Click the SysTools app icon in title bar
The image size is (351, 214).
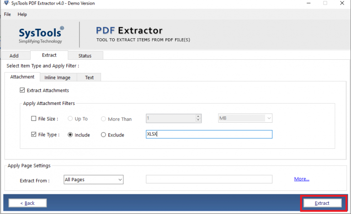tap(6, 3)
